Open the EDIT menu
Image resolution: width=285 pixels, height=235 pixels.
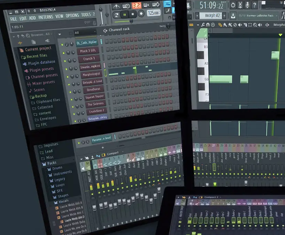pyautogui.click(x=23, y=18)
